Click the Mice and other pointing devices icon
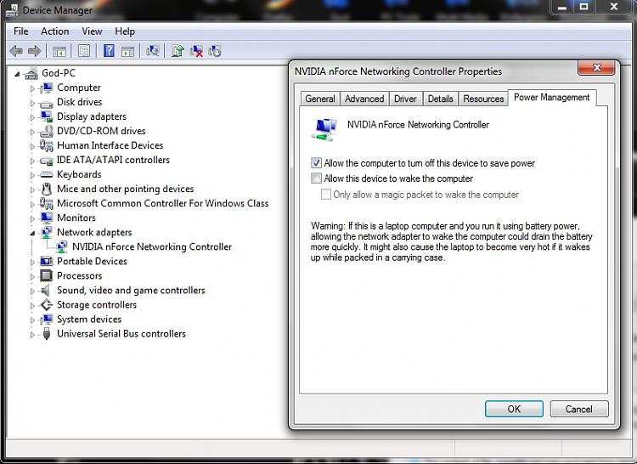 coord(47,189)
